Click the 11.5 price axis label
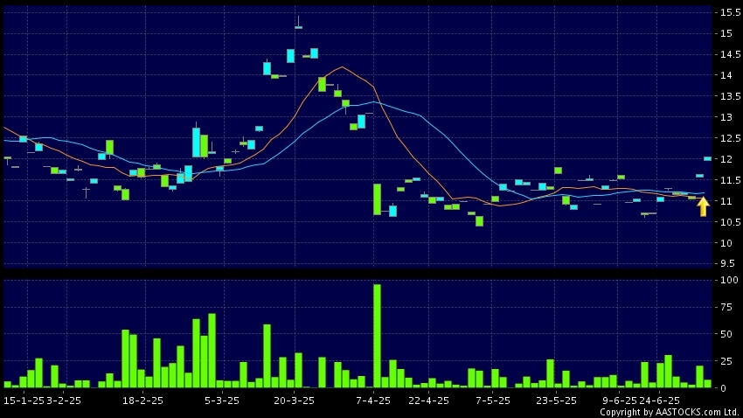The width and height of the screenshot is (743, 418). (730, 180)
